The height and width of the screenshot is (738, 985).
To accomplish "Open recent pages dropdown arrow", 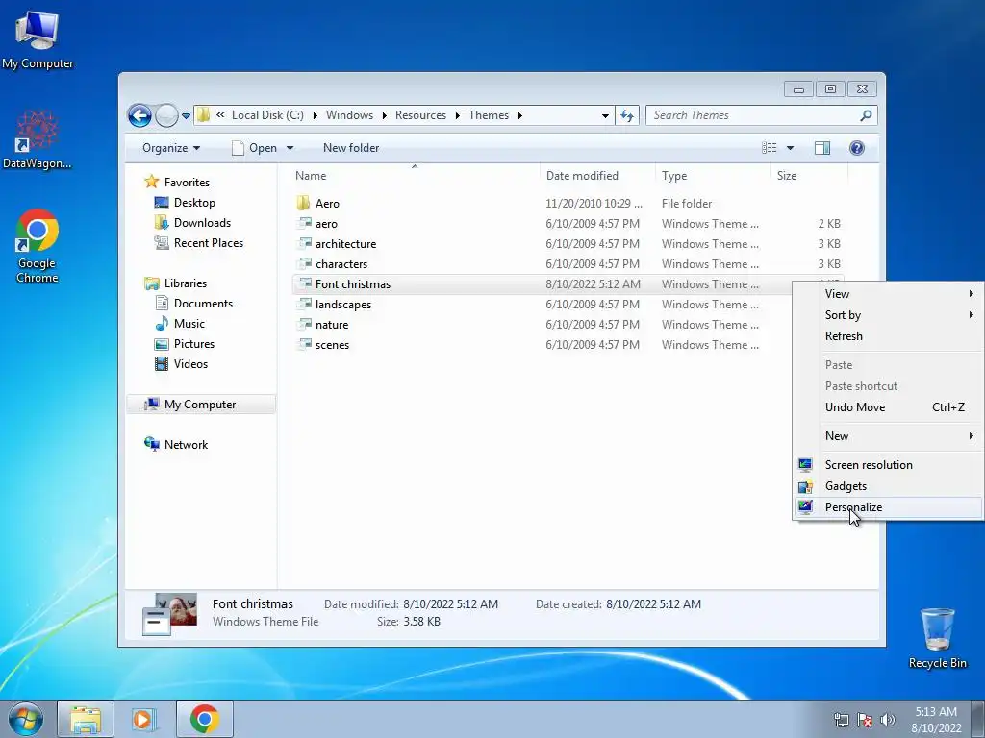I will point(186,116).
